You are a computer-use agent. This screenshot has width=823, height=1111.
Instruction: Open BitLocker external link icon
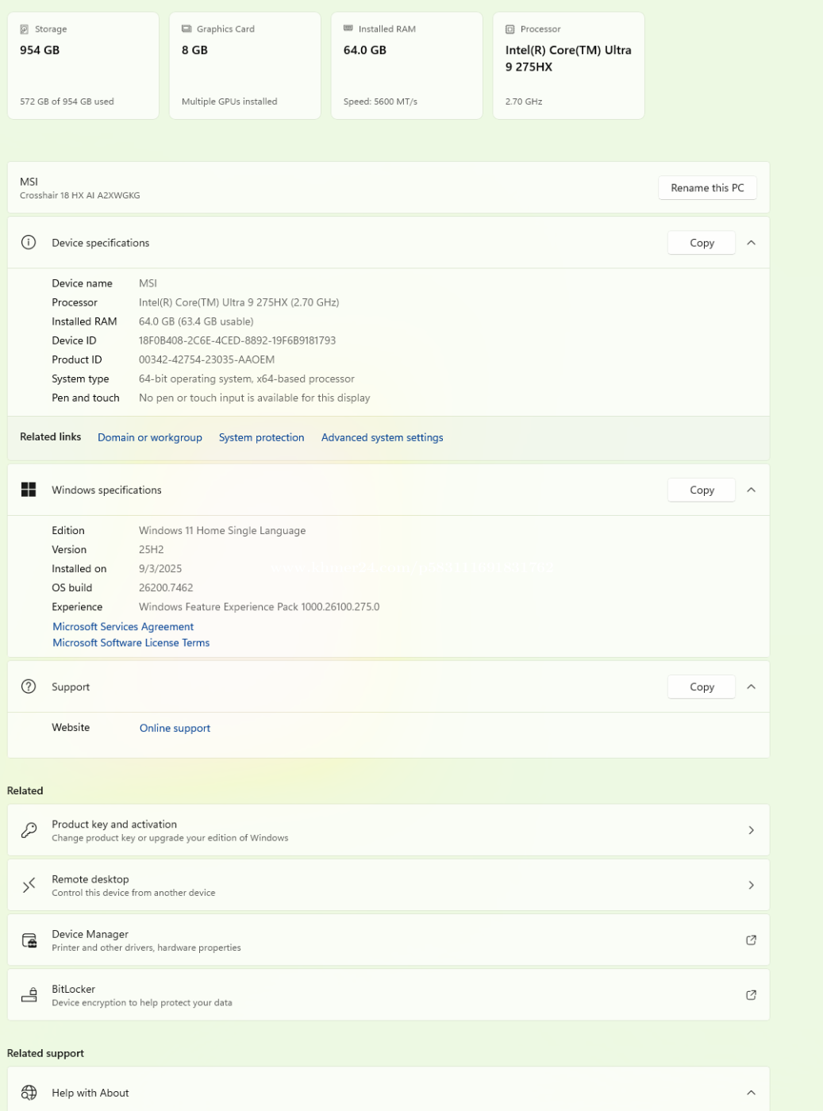[751, 994]
